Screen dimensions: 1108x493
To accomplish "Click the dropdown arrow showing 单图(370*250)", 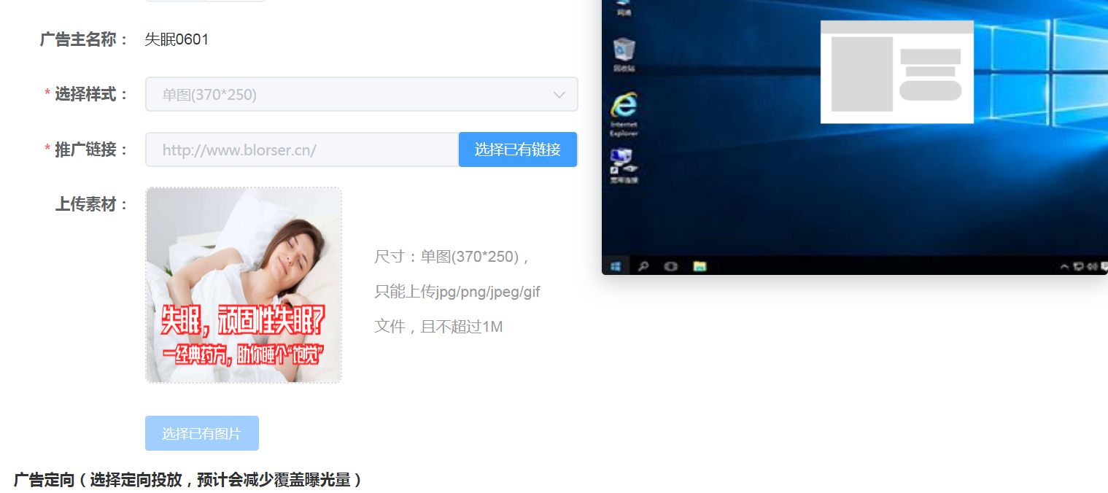I will [559, 94].
